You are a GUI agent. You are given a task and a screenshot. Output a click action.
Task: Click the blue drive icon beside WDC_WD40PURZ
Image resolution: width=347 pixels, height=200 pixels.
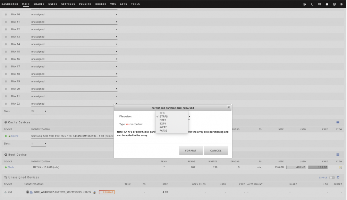[x=31, y=192]
